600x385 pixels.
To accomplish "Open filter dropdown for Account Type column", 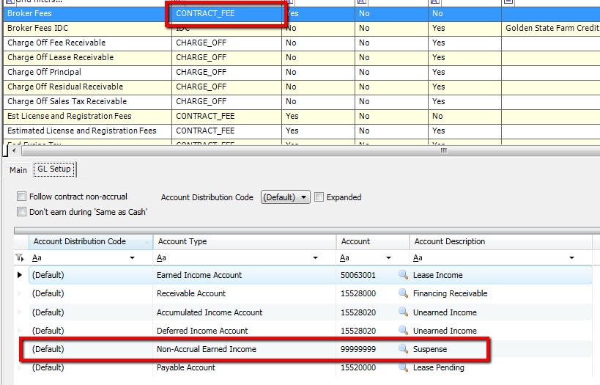I will click(315, 258).
